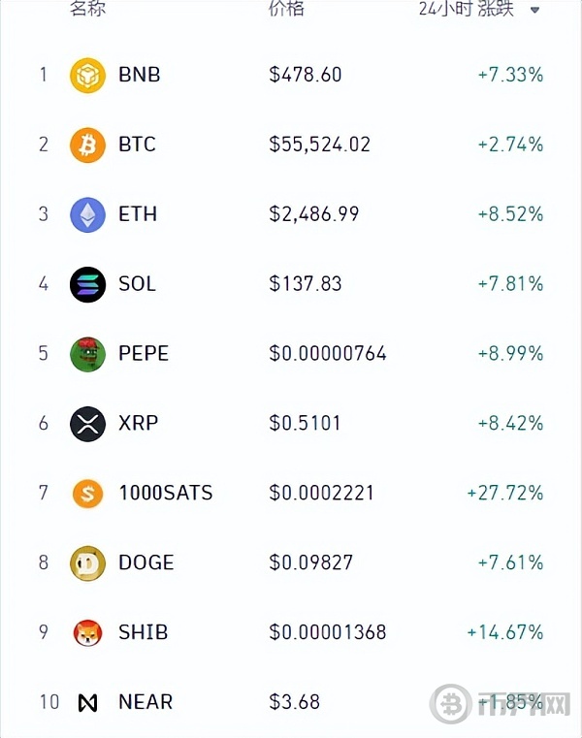Click the Shiba Inu icon
This screenshot has height=738, width=582.
point(87,632)
